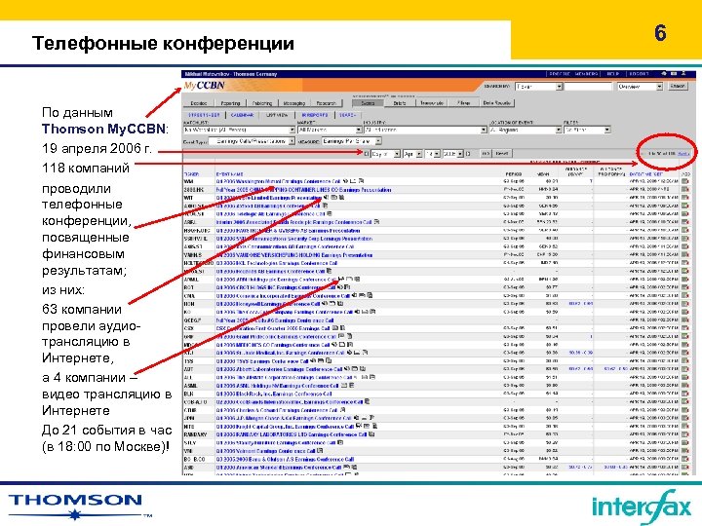Open BlackRock Earnings Conference Call link
The height and width of the screenshot is (526, 702).
(274, 394)
